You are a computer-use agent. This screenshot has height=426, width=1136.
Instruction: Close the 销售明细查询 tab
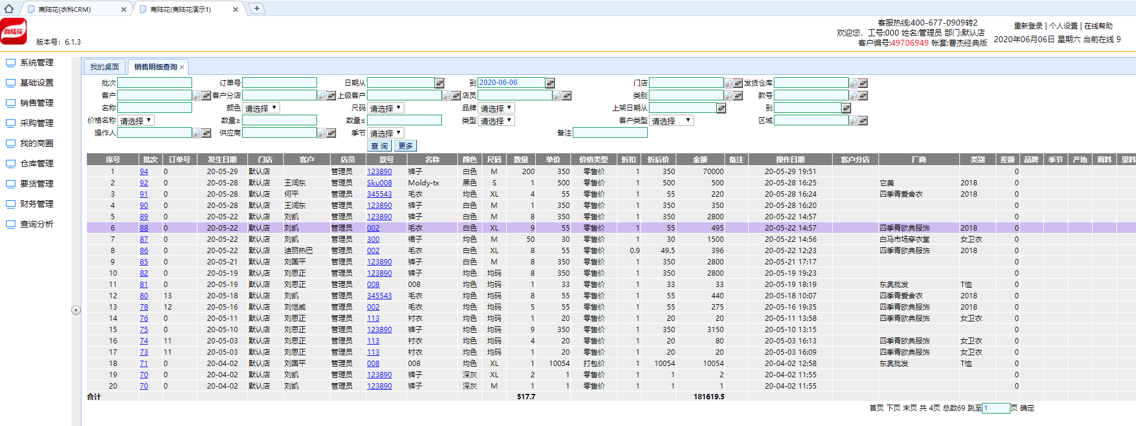[x=182, y=67]
